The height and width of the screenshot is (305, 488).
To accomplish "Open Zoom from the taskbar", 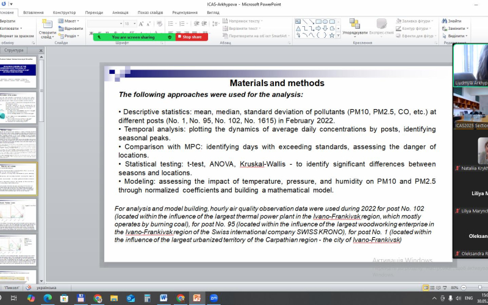I will (213, 298).
